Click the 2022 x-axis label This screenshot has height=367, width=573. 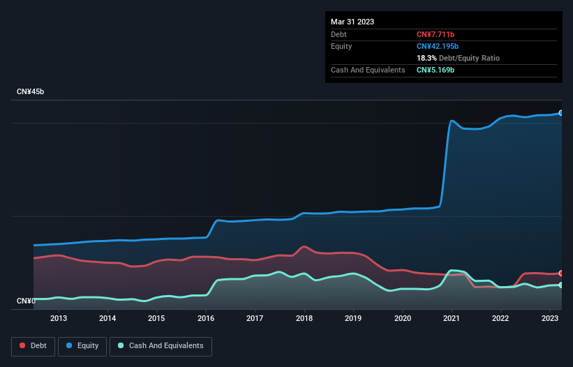click(500, 318)
